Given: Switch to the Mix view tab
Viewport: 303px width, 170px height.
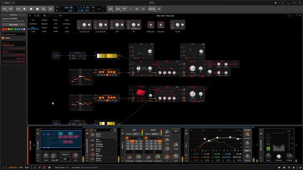Looking at the screenshot, I should click(21, 168).
